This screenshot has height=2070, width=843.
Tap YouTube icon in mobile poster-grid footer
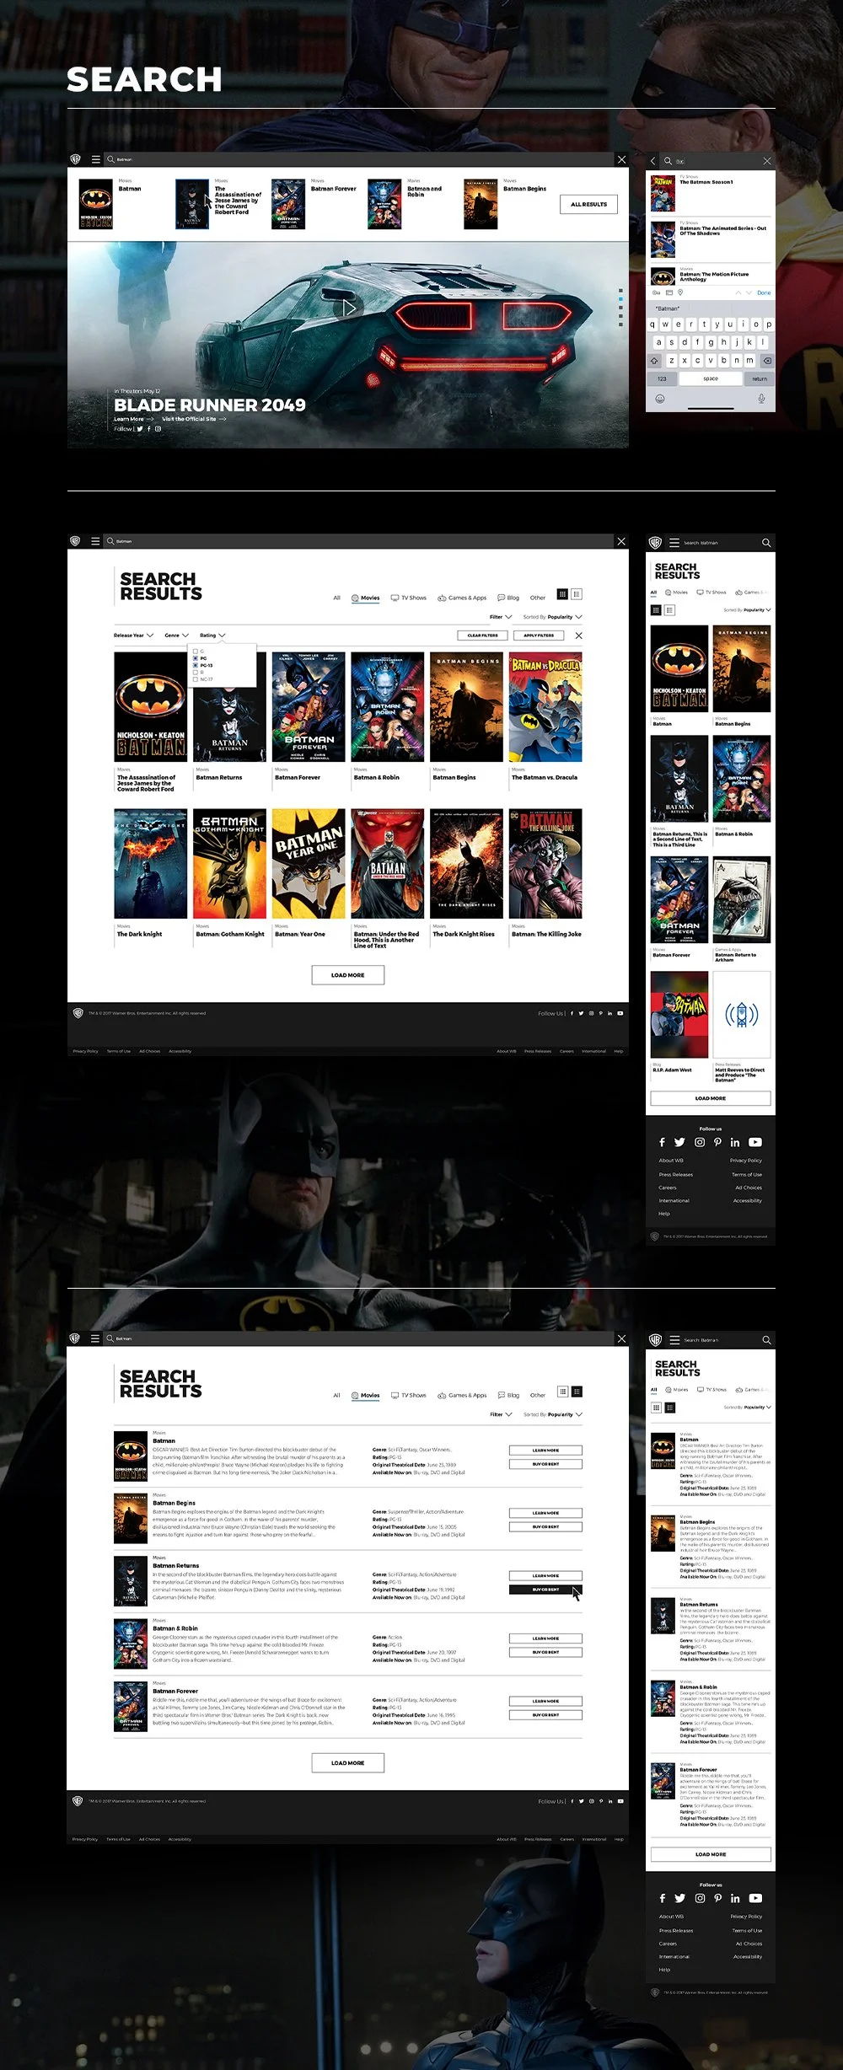pyautogui.click(x=755, y=1142)
